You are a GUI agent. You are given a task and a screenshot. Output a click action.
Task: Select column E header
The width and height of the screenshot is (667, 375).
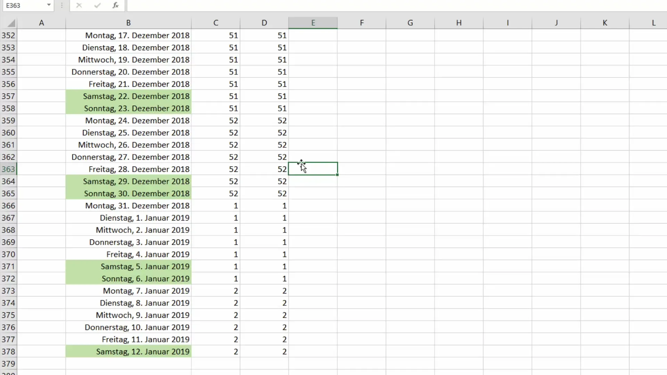(313, 23)
